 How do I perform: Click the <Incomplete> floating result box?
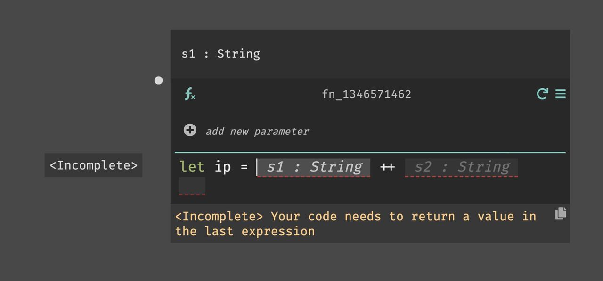(x=93, y=165)
